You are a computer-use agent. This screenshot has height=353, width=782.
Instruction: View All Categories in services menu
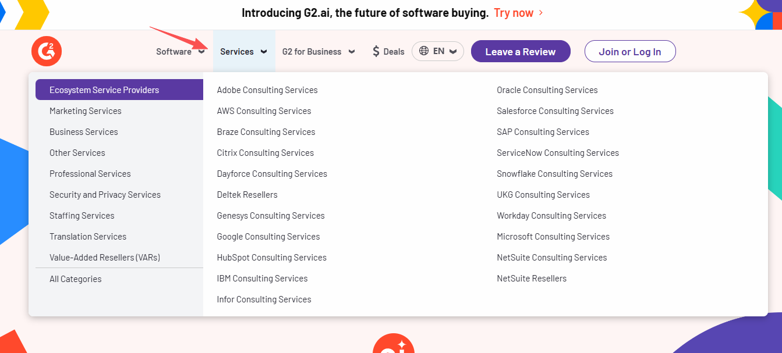76,279
